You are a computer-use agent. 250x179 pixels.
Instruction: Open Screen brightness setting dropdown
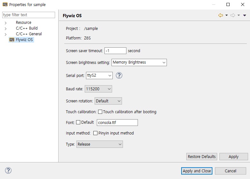tap(139, 62)
